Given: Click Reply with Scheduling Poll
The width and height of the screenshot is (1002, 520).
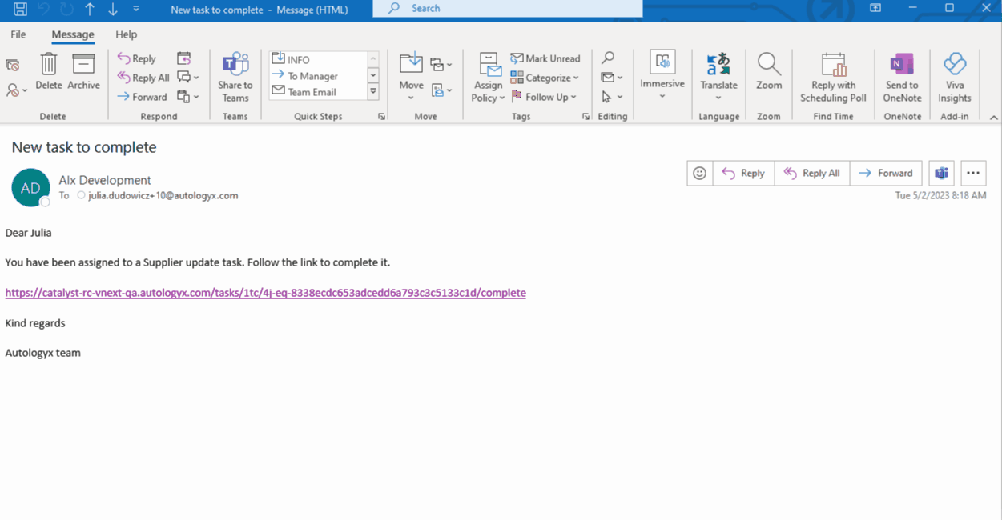Looking at the screenshot, I should coord(833,78).
